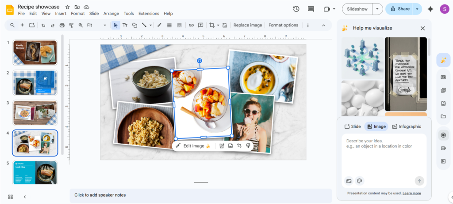Viewport: 453px width, 204px height.
Task: Click the aspect ratio icon in prompt box
Action: coord(349,181)
